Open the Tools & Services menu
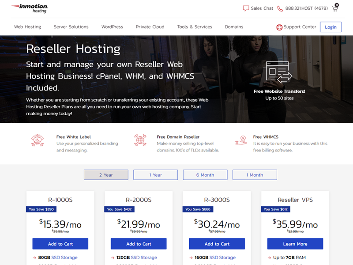The width and height of the screenshot is (353, 265). click(x=195, y=27)
